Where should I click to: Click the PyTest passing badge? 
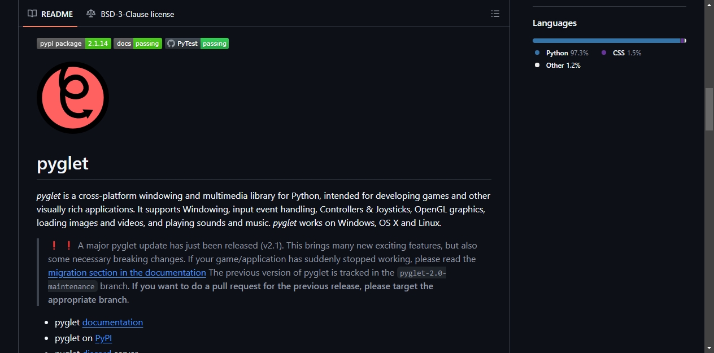point(197,43)
